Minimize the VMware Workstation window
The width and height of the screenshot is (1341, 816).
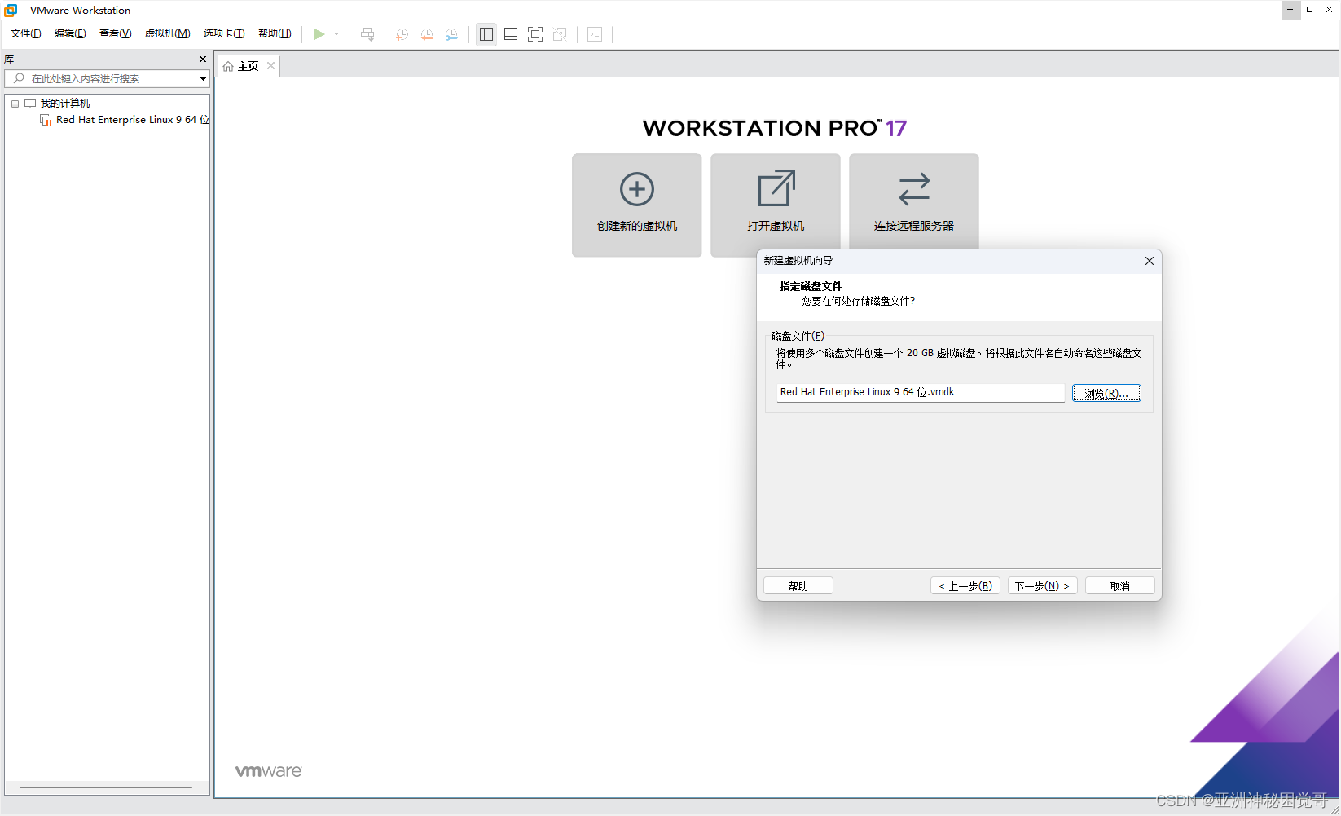[1290, 10]
